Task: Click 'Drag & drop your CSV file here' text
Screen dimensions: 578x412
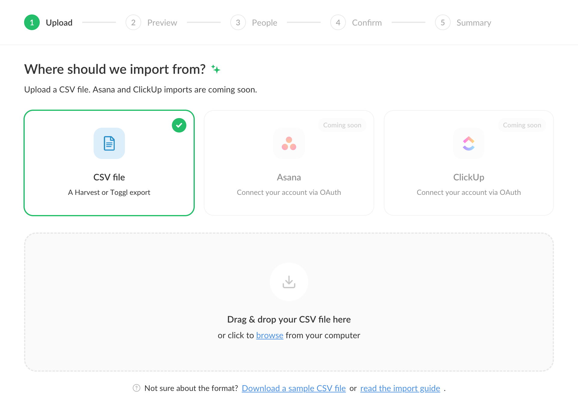Action: pyautogui.click(x=289, y=319)
